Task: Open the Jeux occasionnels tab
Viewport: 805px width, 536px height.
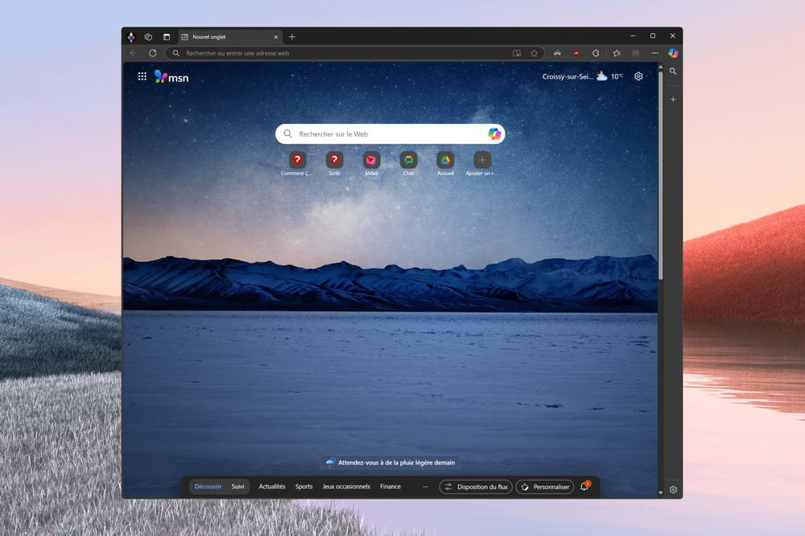Action: pyautogui.click(x=346, y=486)
